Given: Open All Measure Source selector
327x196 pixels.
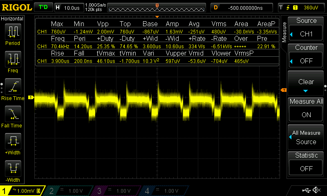Looking at the screenshot, I should click(306, 137).
